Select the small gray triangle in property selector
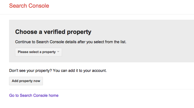 tap(58, 52)
